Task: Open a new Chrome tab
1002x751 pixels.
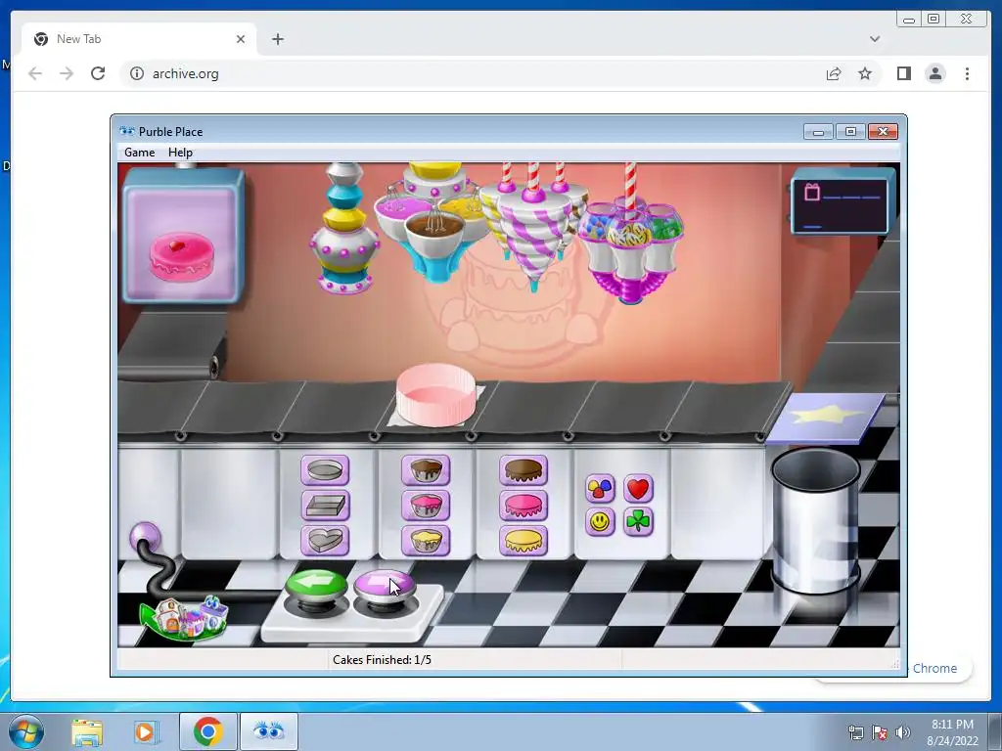Action: coord(277,39)
